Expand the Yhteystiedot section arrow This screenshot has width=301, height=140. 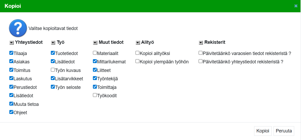[x=11, y=42]
